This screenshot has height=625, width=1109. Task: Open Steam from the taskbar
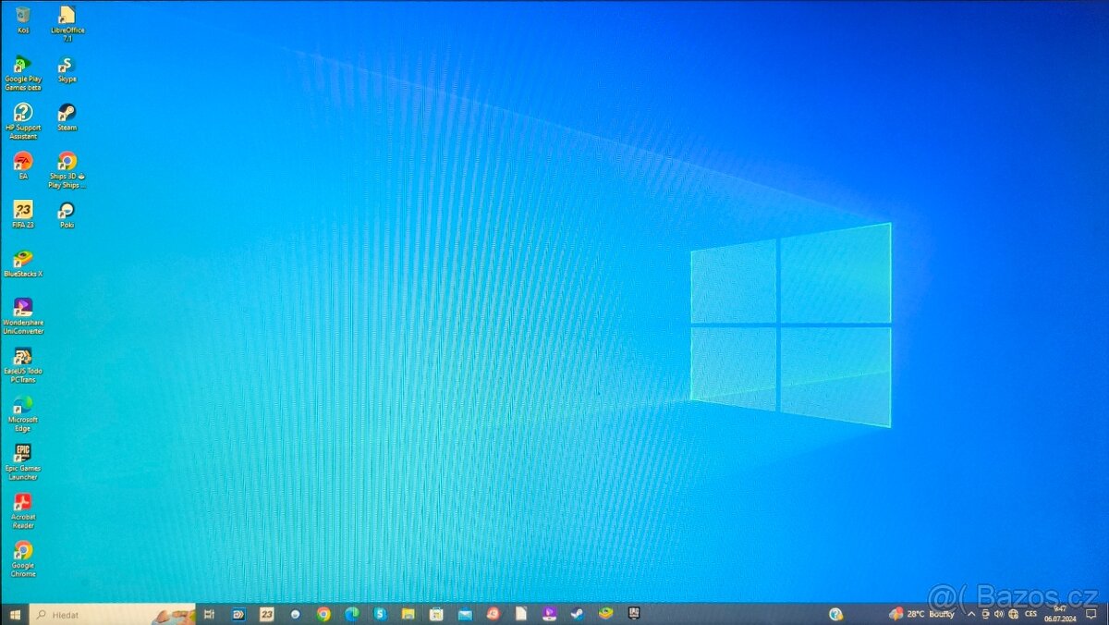pyautogui.click(x=577, y=614)
